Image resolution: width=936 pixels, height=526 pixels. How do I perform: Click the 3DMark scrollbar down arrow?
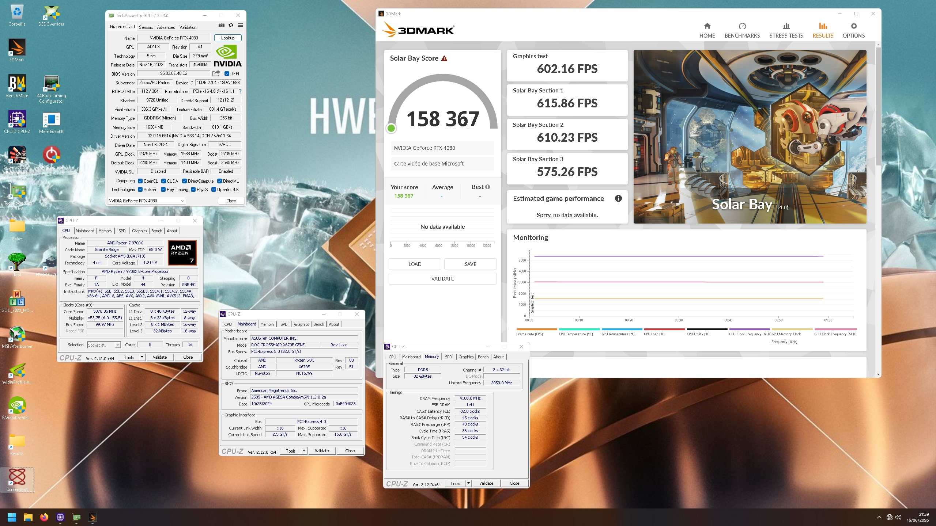878,374
